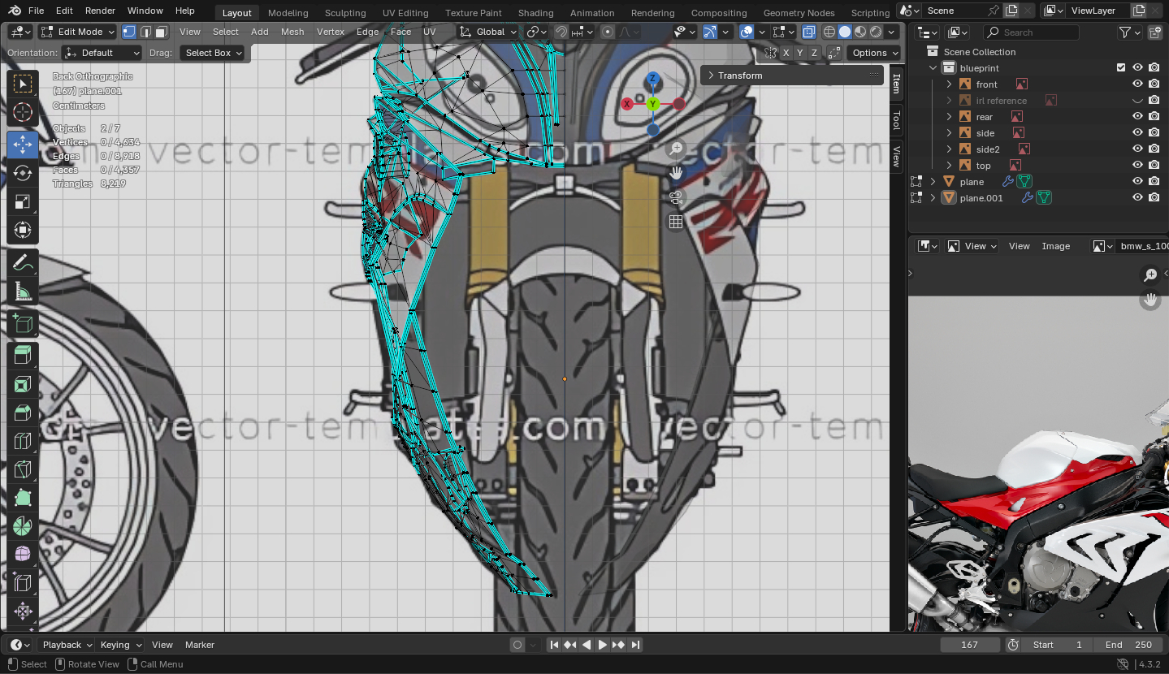Open the outliner filter dropdown
Image resolution: width=1169 pixels, height=674 pixels.
click(1130, 32)
